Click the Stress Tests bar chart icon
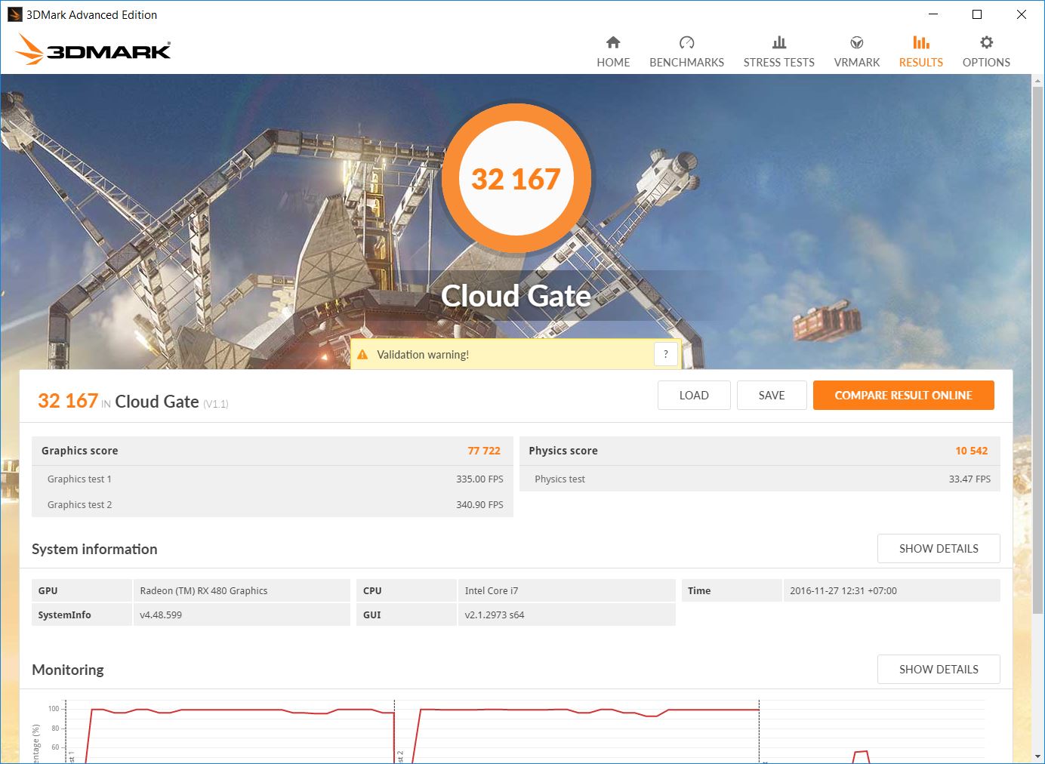Image resolution: width=1045 pixels, height=764 pixels. click(x=778, y=42)
